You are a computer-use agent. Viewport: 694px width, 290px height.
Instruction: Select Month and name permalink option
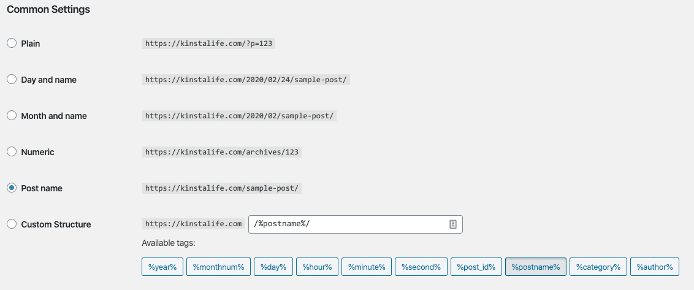(x=12, y=116)
